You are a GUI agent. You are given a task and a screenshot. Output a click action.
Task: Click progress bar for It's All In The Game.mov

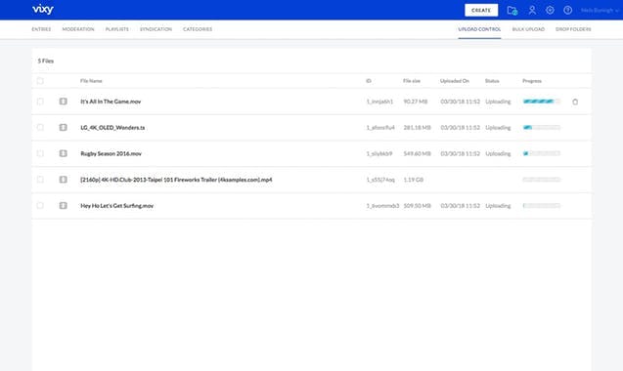click(x=542, y=102)
